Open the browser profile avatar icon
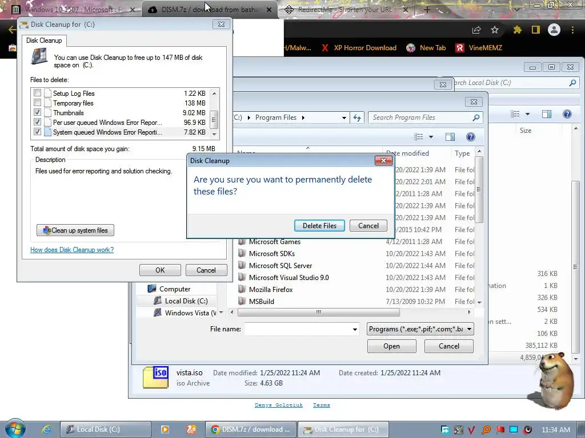This screenshot has width=585, height=438. 554,30
